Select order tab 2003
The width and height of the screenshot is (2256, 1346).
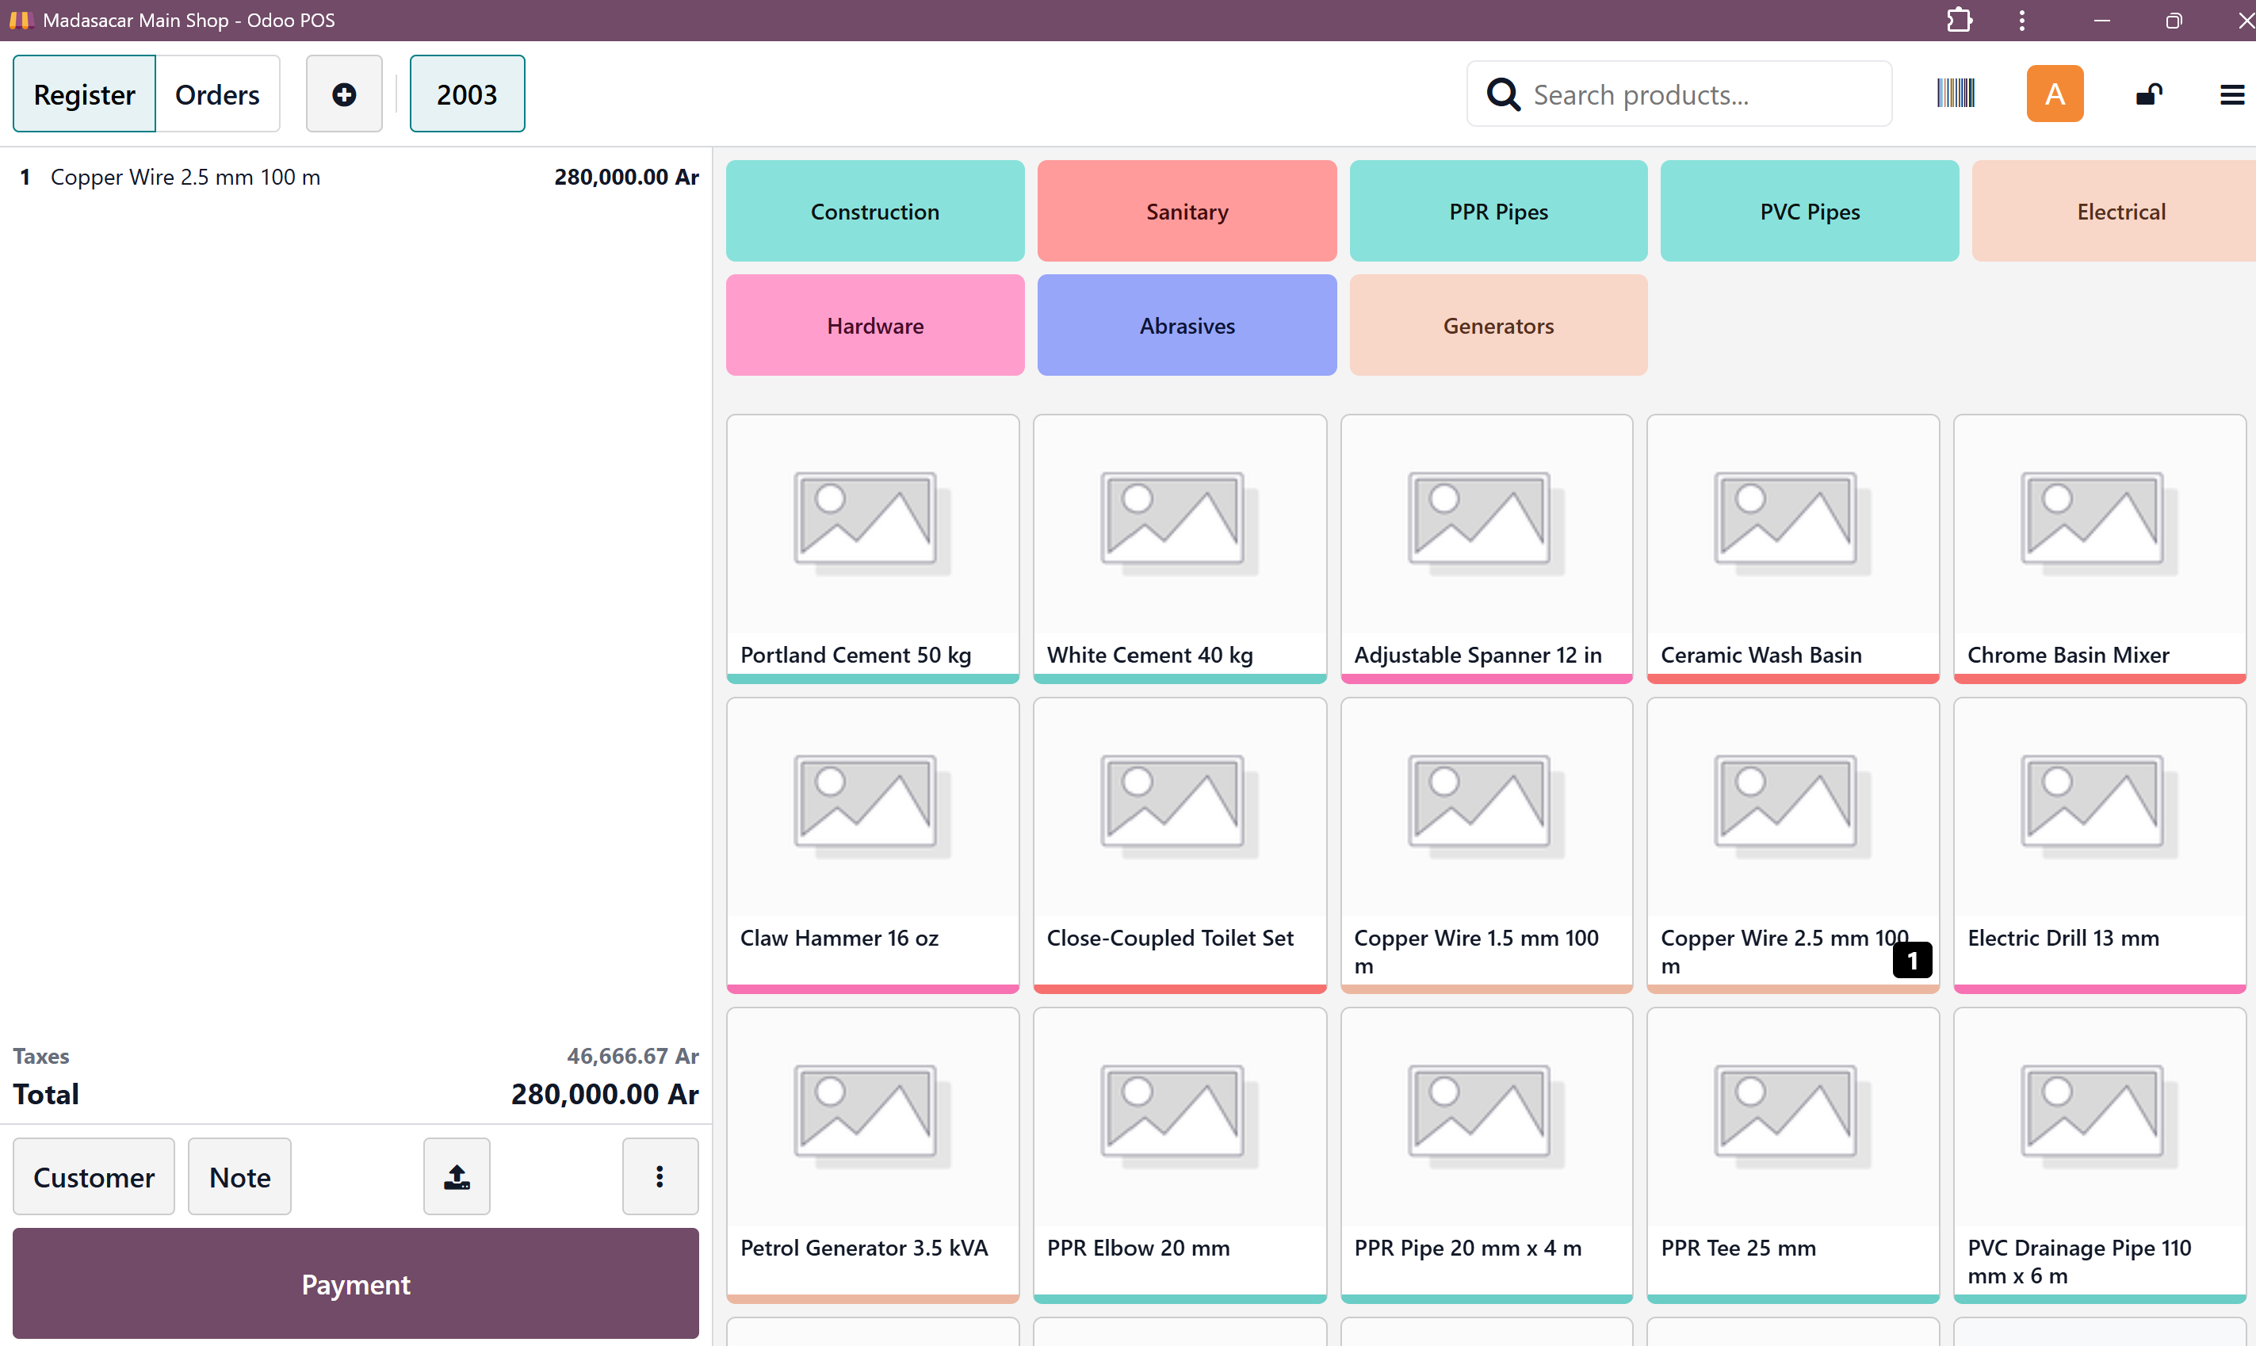467,94
